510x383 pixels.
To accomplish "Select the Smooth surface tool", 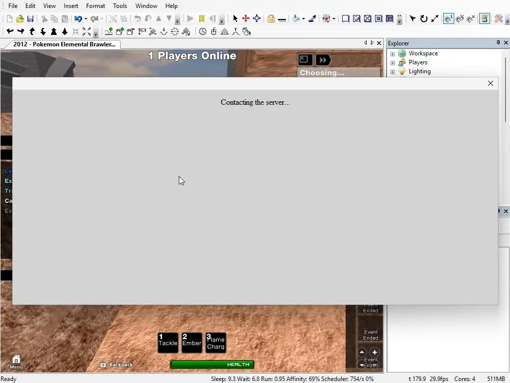I will coord(346,18).
